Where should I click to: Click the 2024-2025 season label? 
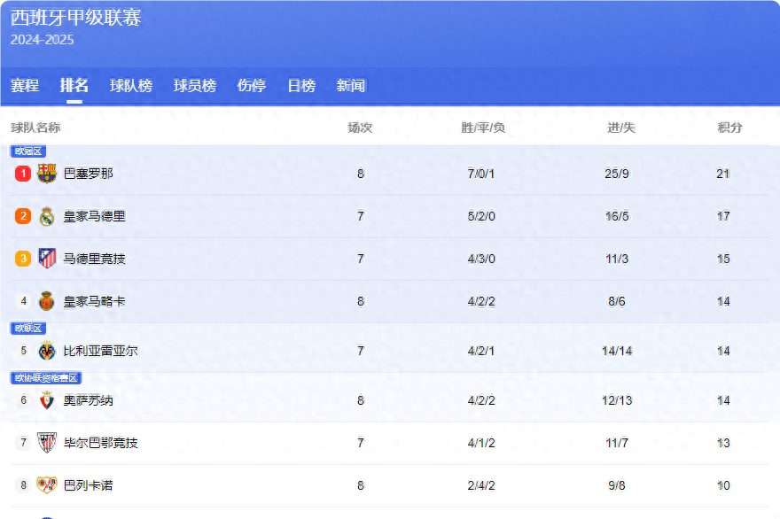pos(43,40)
